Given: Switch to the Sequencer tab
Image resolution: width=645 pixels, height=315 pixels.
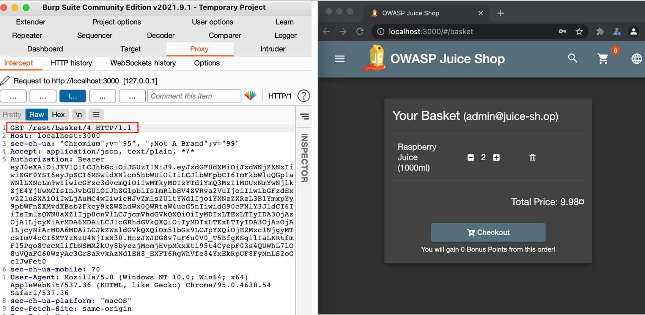Looking at the screenshot, I should pos(94,35).
